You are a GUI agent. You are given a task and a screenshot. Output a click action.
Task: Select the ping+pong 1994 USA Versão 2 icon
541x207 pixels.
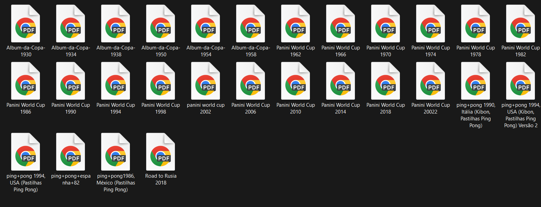[x=521, y=81]
